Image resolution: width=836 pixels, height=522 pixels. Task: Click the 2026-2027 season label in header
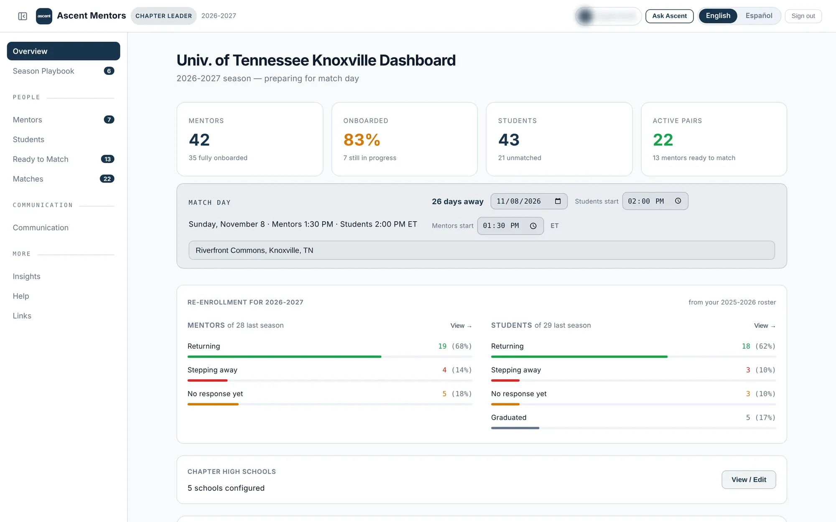[x=219, y=16]
